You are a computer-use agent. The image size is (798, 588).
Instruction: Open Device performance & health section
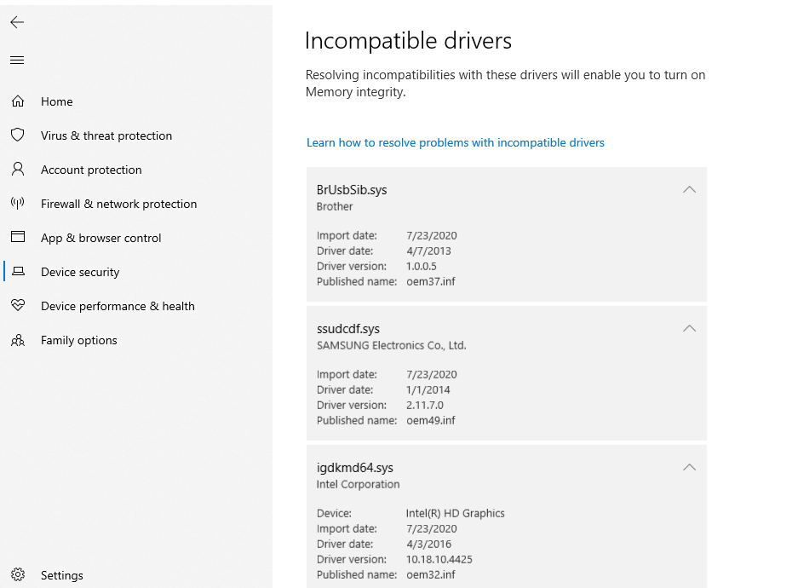click(x=118, y=306)
